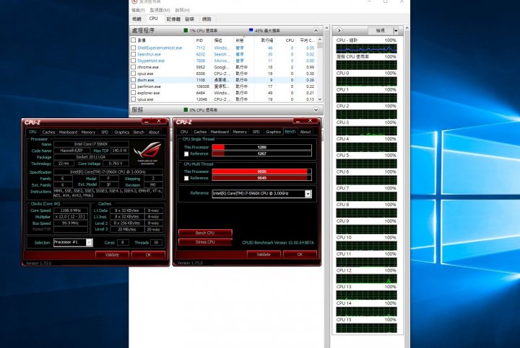Image resolution: width=520 pixels, height=348 pixels.
Task: Check the dwm.exe process checkbox
Action: click(x=134, y=80)
